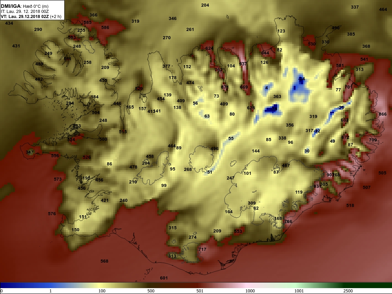Click the map value '184'
This screenshot has height=294, width=392.
click(95, 97)
